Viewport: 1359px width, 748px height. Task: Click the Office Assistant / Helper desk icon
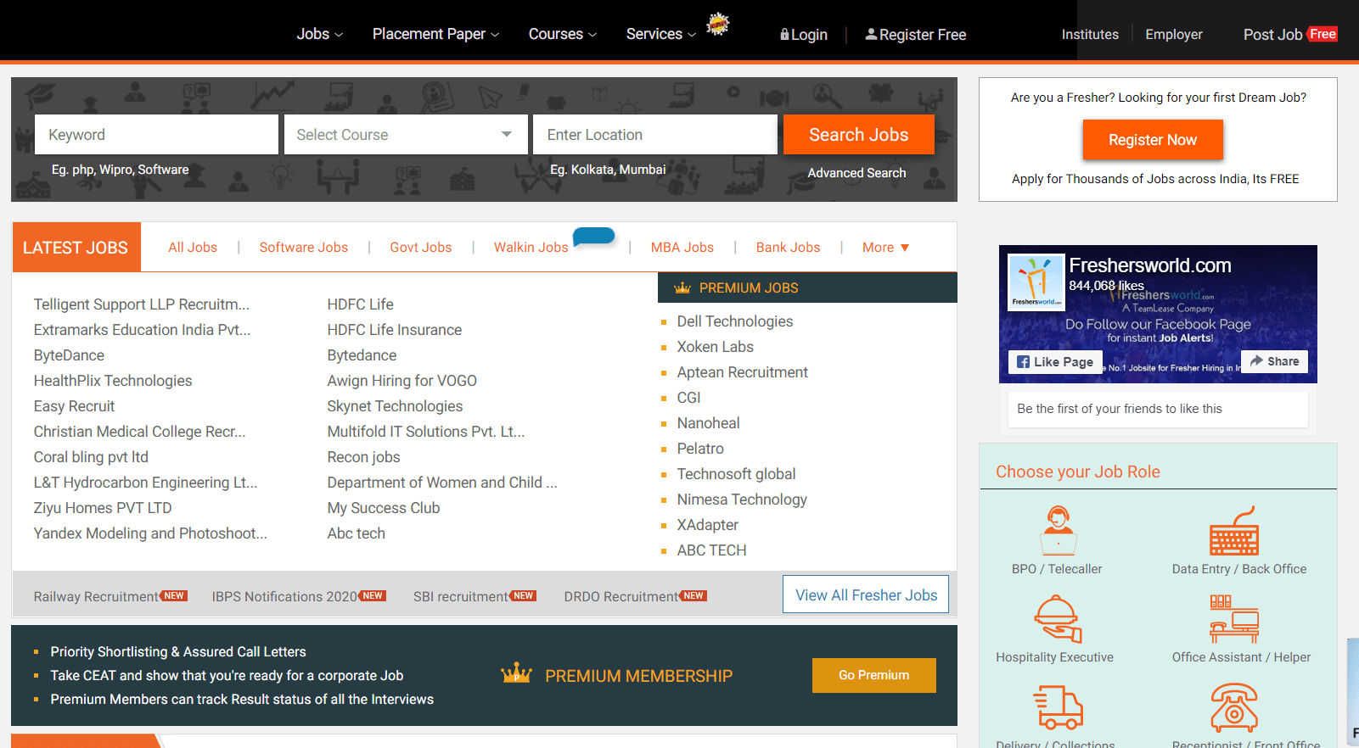[1234, 619]
